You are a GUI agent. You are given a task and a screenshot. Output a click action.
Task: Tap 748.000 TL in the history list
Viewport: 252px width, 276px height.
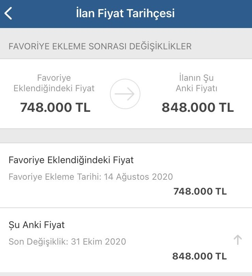(200, 191)
